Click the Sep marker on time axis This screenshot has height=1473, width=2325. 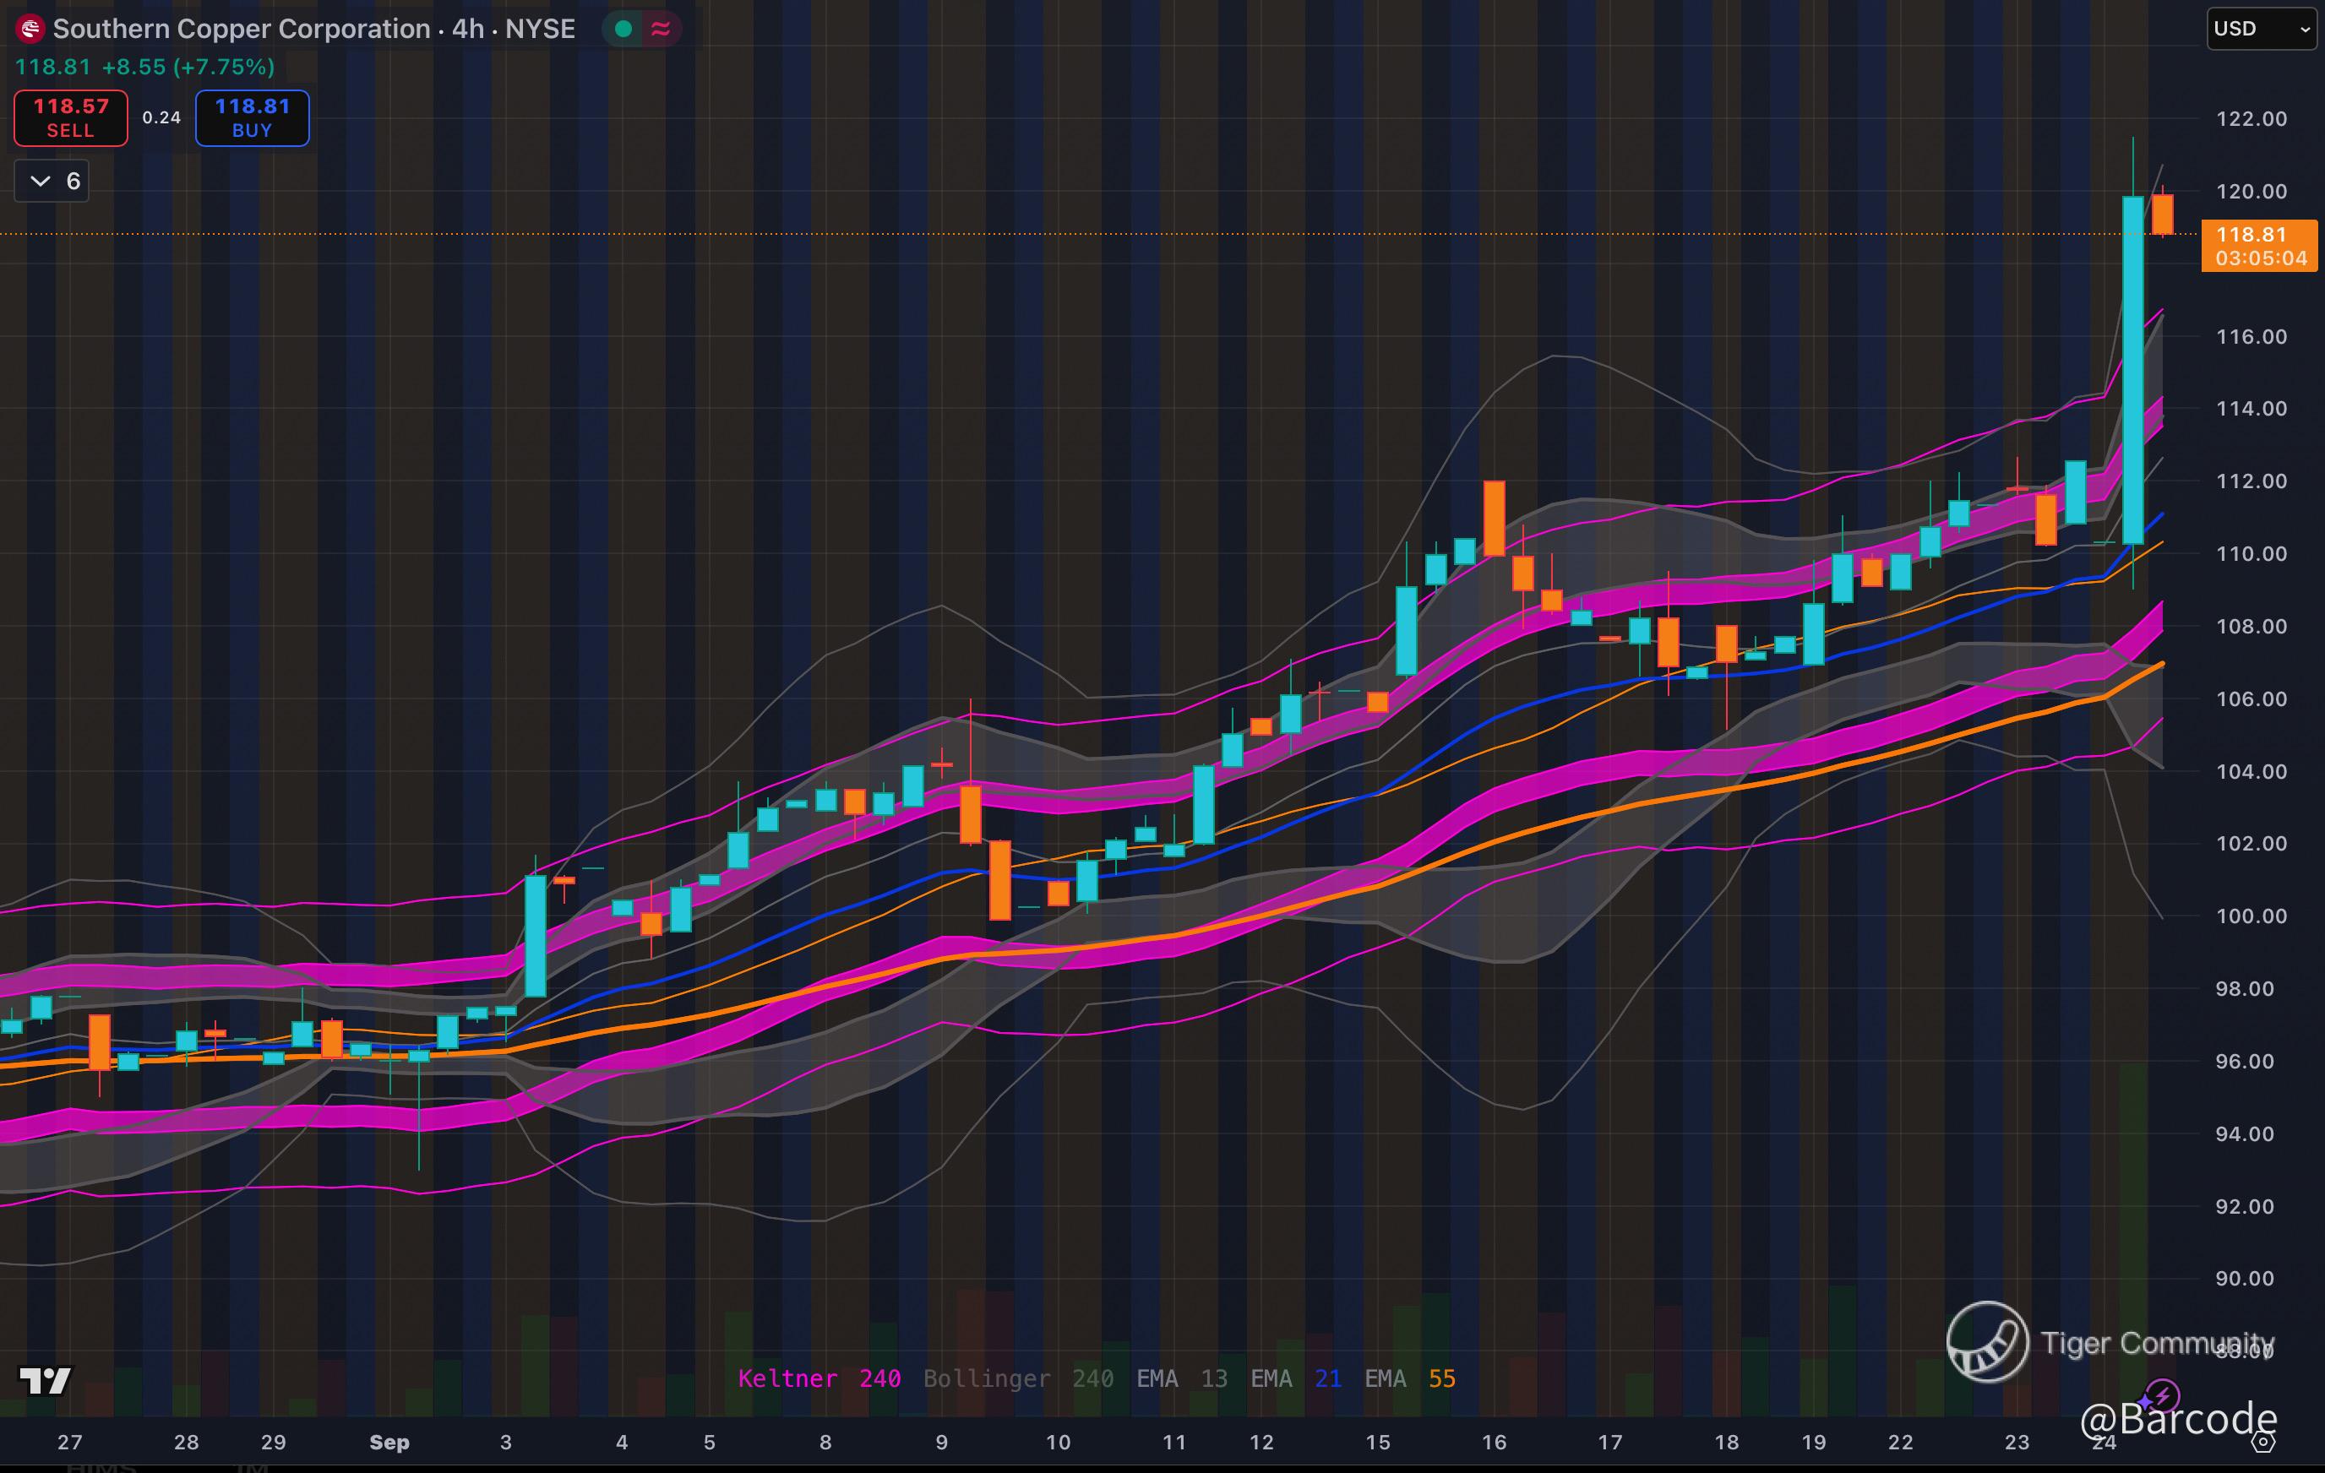[389, 1442]
